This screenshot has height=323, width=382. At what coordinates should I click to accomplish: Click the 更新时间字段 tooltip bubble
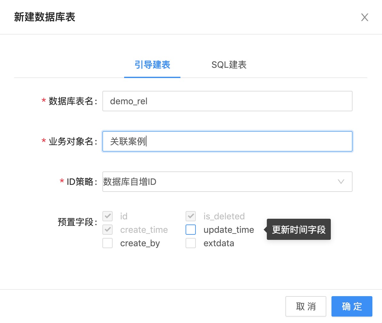point(299,230)
